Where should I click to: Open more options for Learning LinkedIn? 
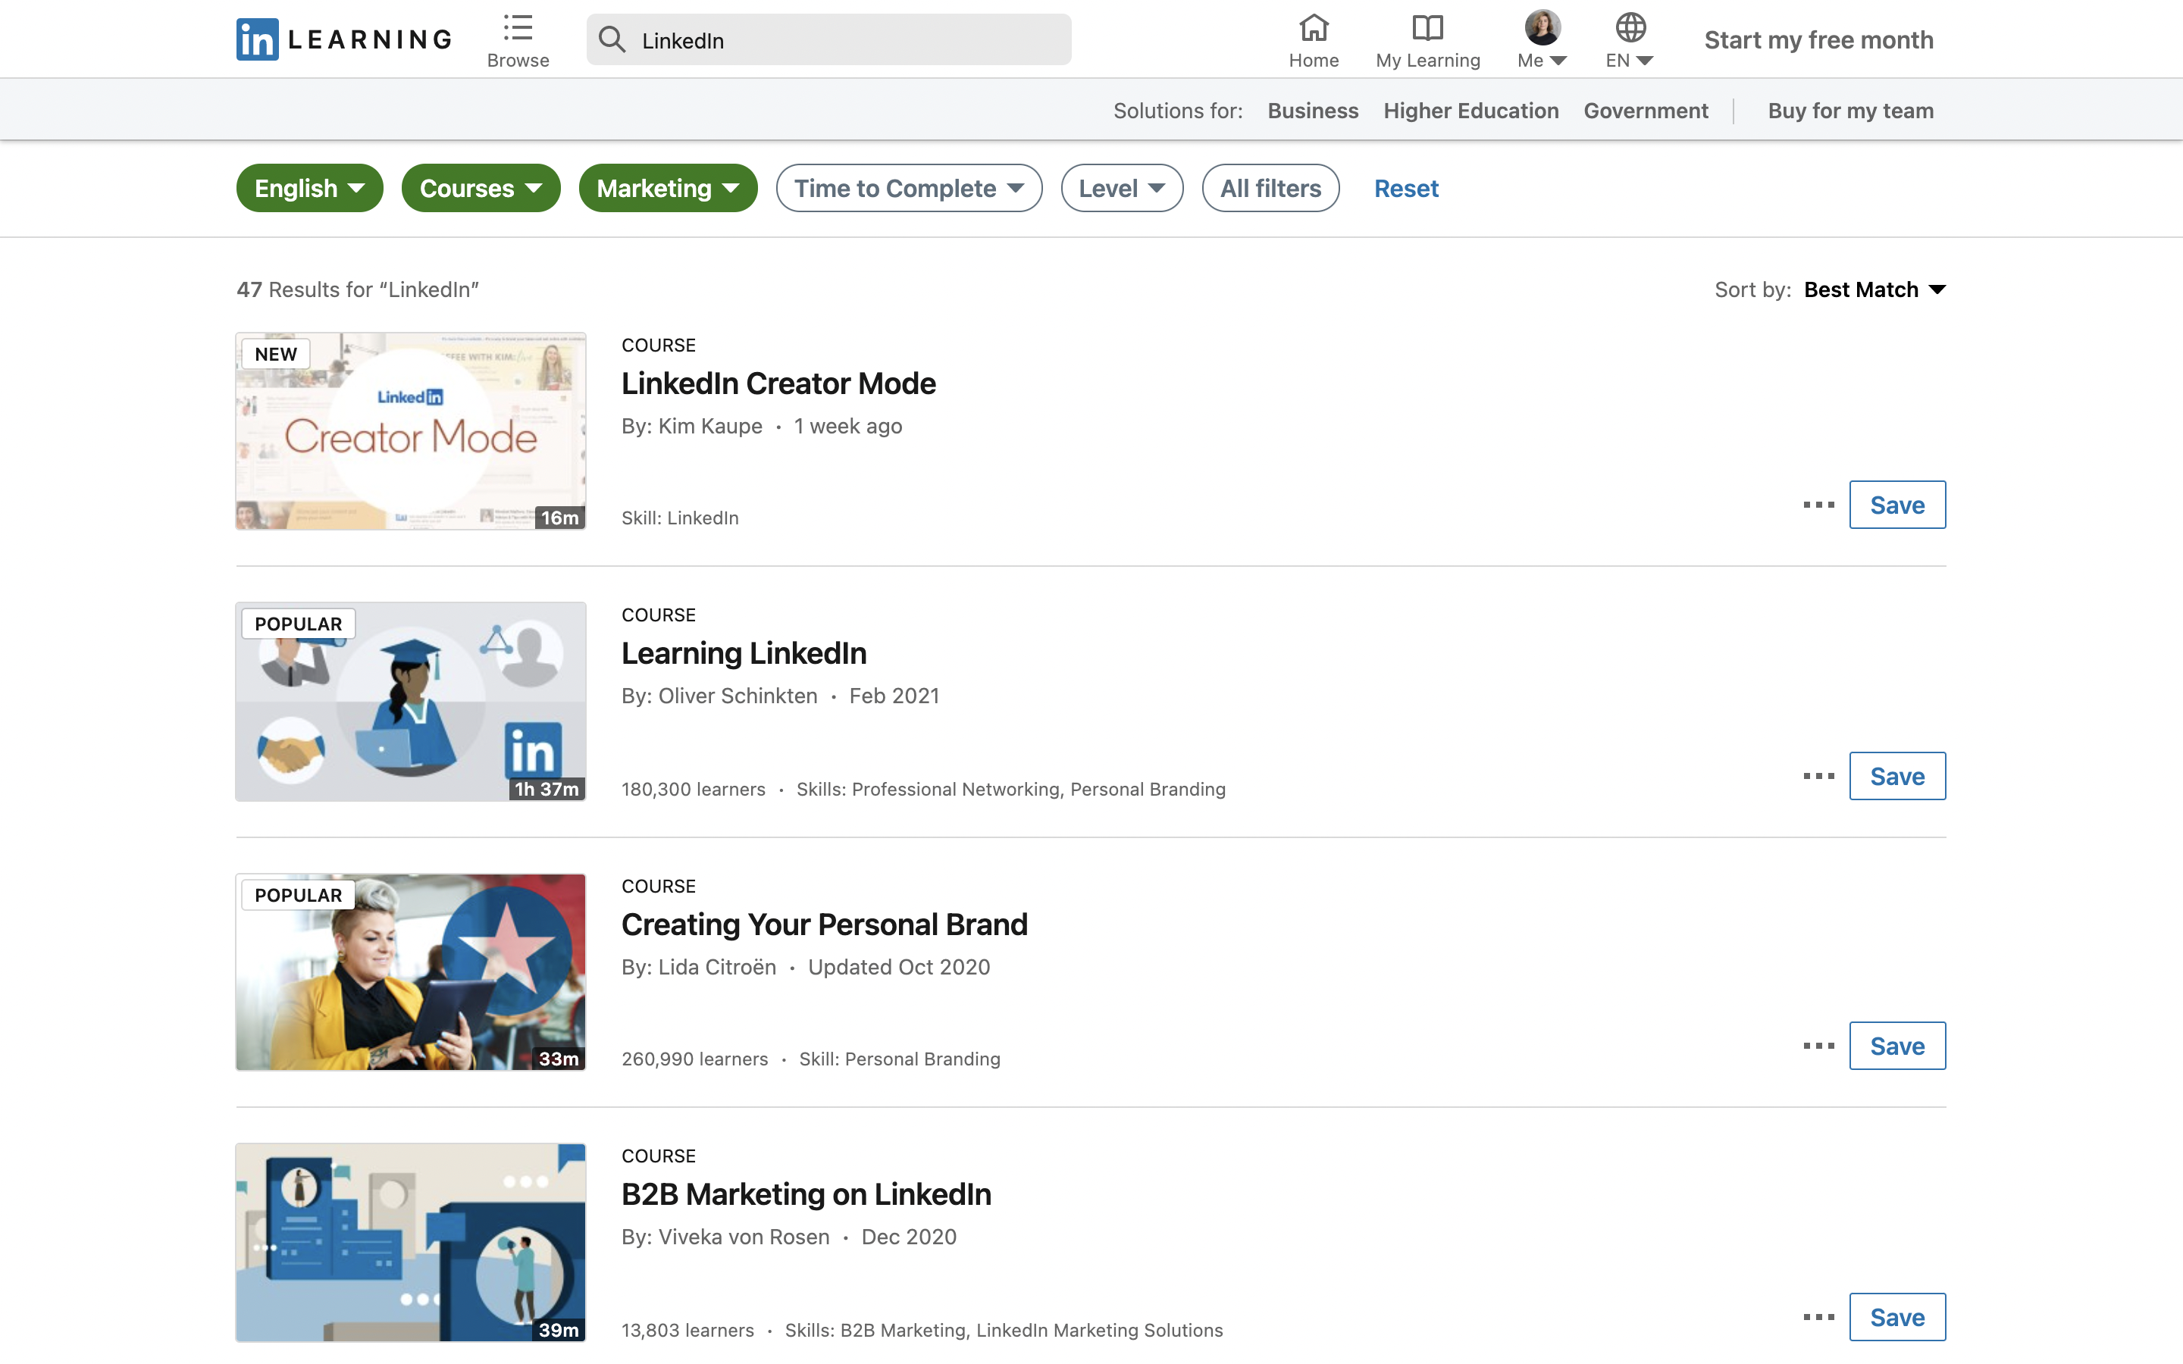pos(1818,776)
